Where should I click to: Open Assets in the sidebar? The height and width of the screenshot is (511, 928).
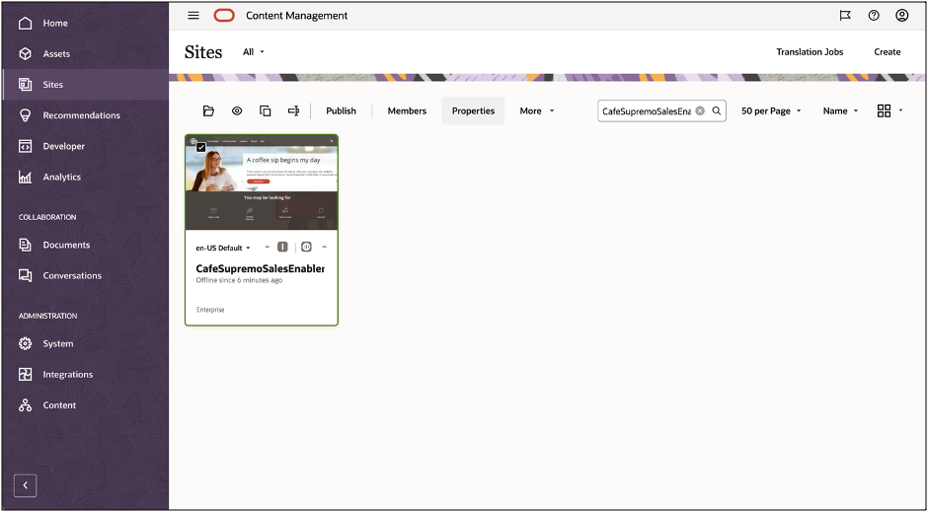click(85, 54)
